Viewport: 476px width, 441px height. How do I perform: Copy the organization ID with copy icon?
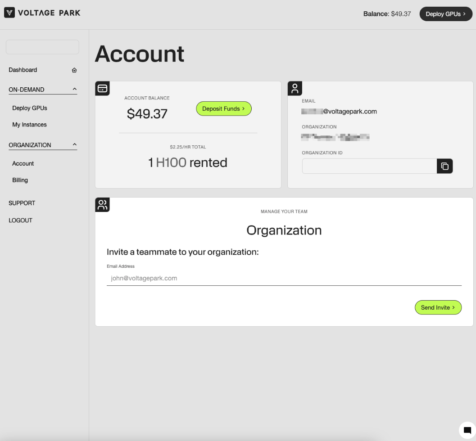tap(444, 166)
